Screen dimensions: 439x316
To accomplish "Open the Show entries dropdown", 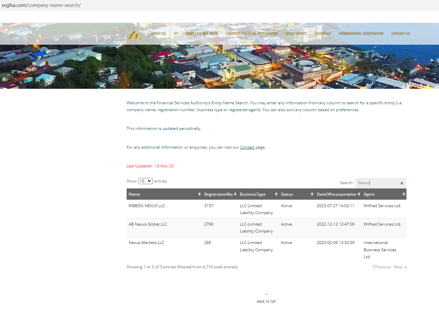I will pos(145,181).
